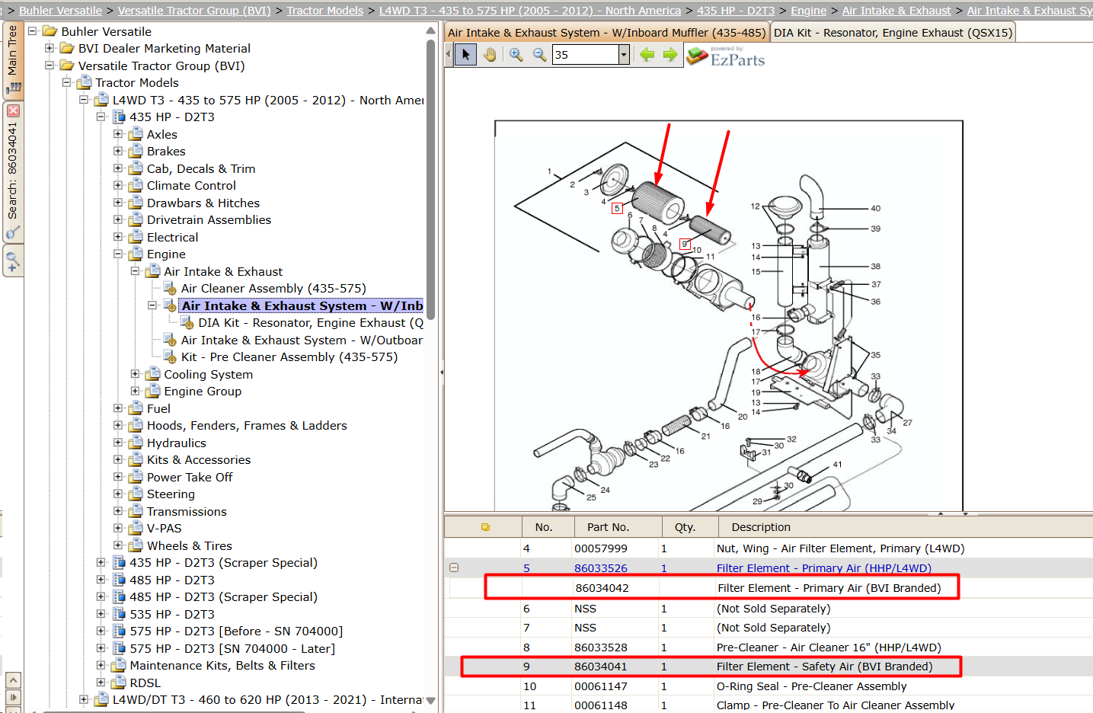
Task: Select the Power Take Off tree item
Action: click(190, 477)
